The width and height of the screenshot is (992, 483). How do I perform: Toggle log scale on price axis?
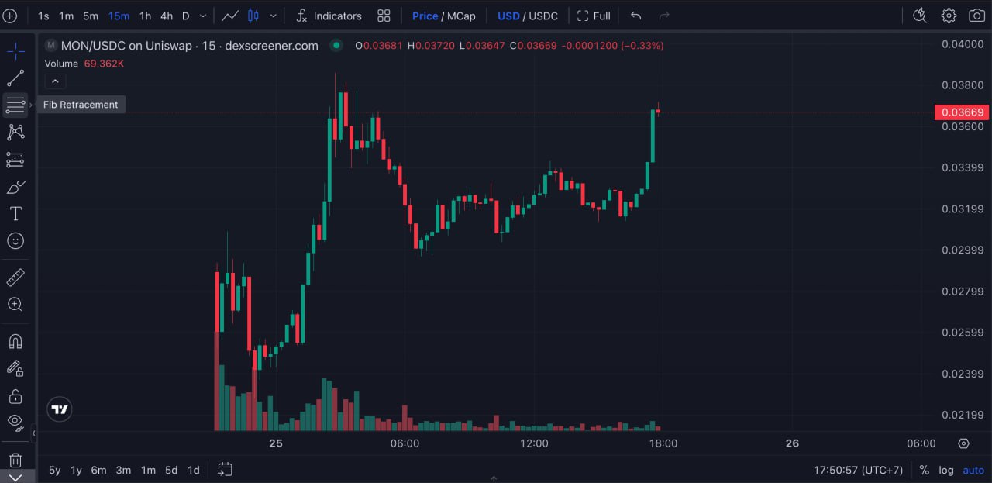pos(946,470)
